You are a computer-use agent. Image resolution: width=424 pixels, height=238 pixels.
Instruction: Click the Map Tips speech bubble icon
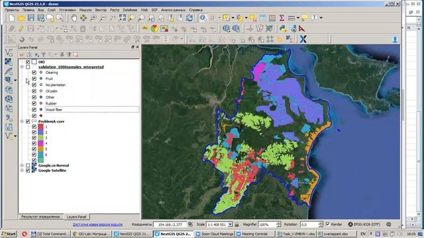click(305, 18)
